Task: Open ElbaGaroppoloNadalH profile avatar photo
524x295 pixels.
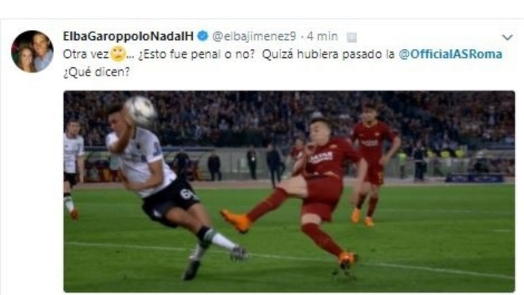Action: 32,51
